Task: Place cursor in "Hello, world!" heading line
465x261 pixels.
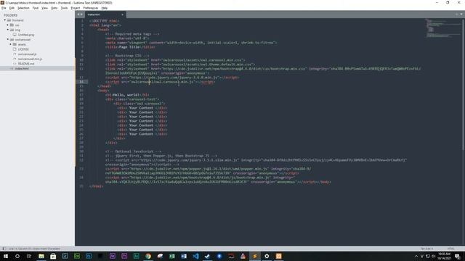Action: (x=128, y=95)
